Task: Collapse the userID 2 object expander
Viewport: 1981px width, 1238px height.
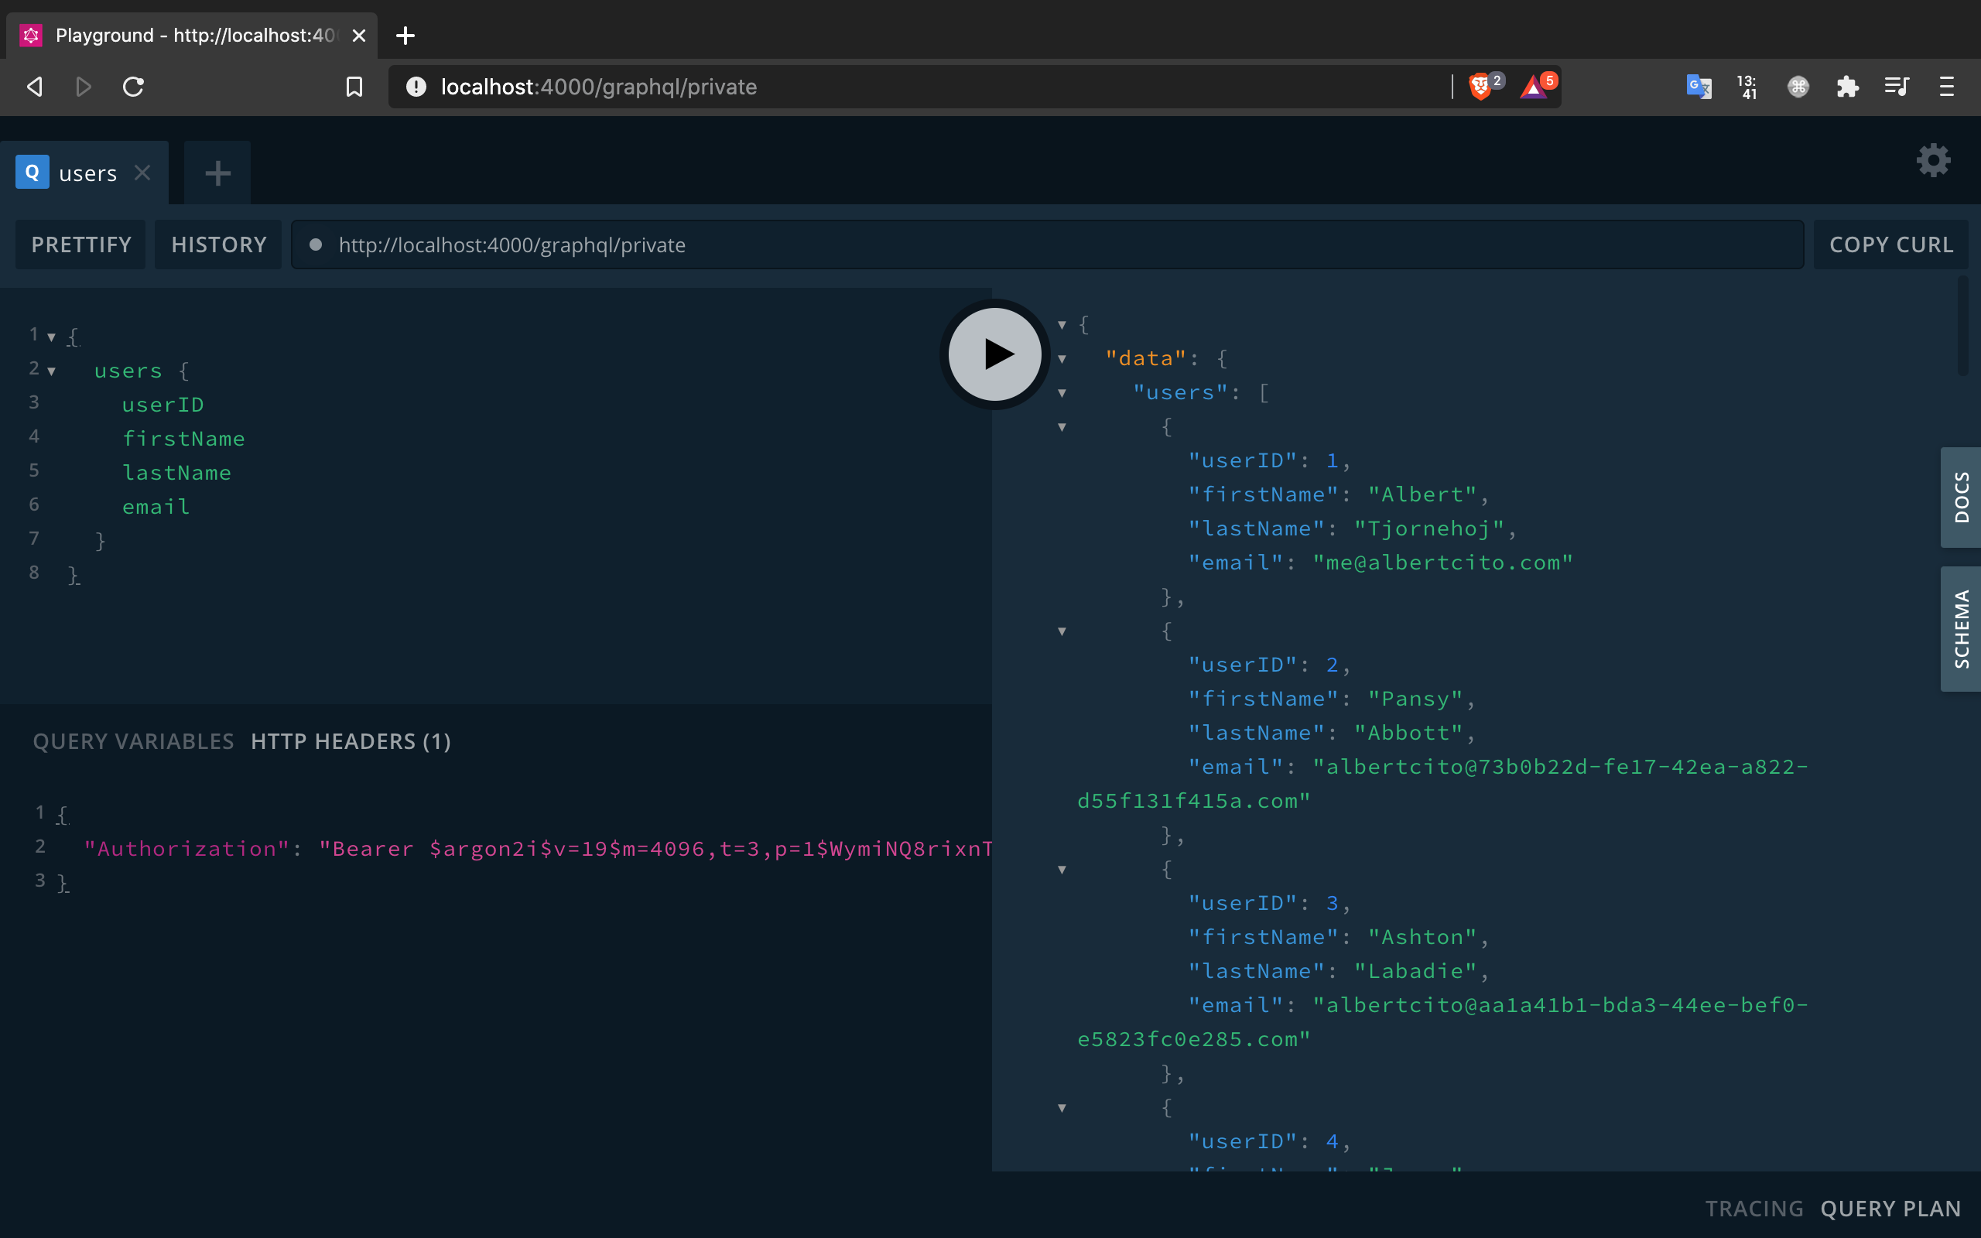Action: [x=1061, y=631]
